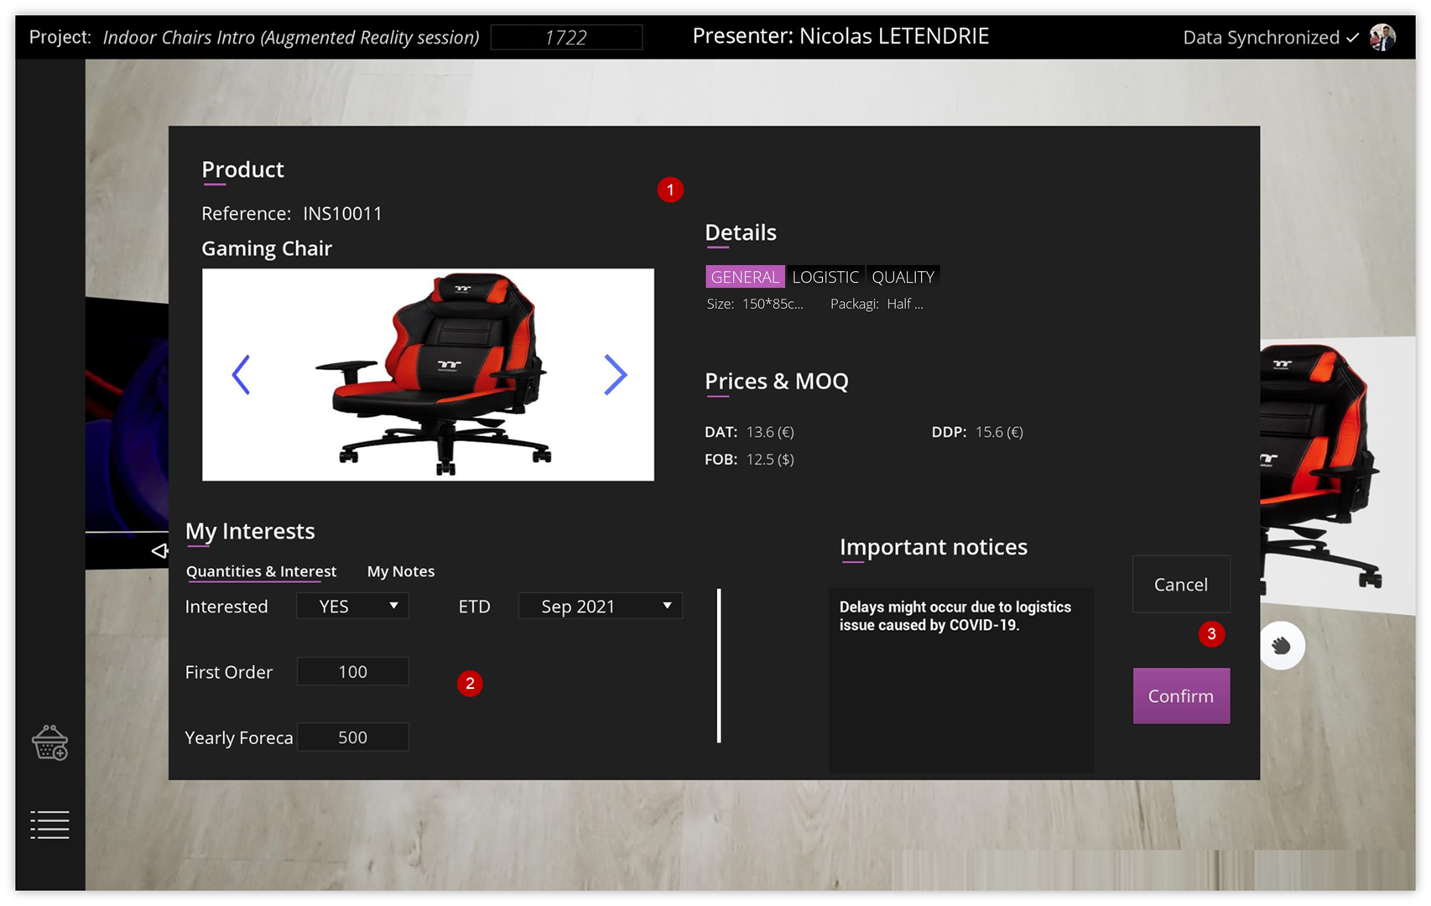Screen dimensions: 1431x906
Task: Click the Gaming Chair product title
Action: (267, 248)
